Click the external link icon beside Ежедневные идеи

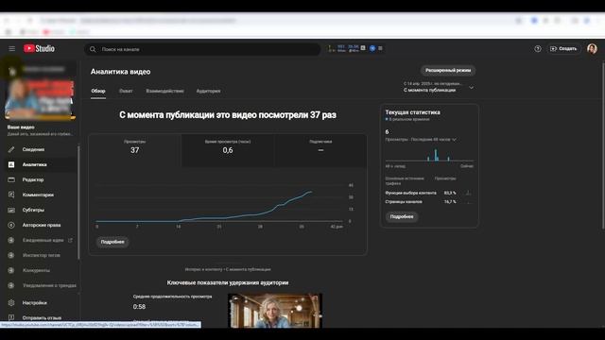pos(70,240)
